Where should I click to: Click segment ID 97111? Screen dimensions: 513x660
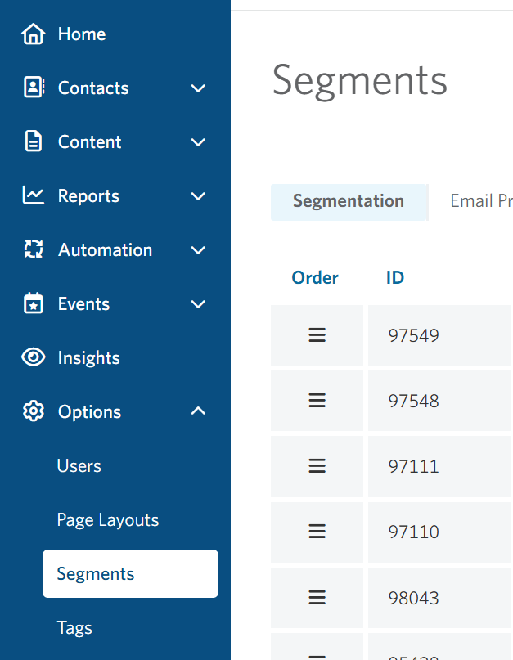pyautogui.click(x=414, y=467)
